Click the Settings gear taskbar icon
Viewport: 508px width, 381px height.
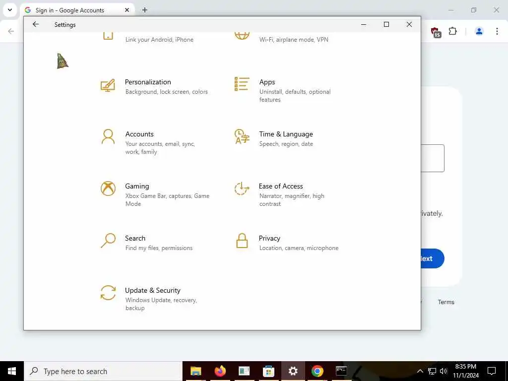coord(293,371)
